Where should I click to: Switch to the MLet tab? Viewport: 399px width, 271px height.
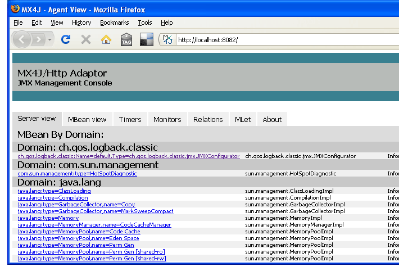click(x=243, y=119)
